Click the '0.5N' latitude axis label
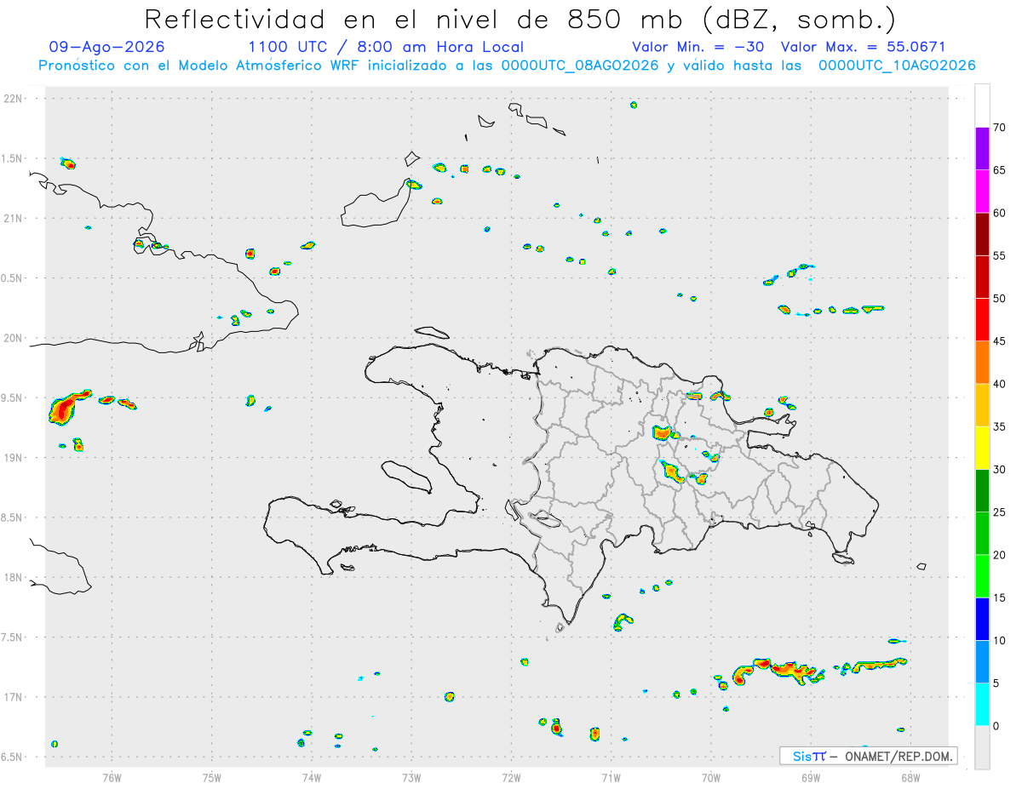Screen dimensions: 1022x789 (13, 278)
